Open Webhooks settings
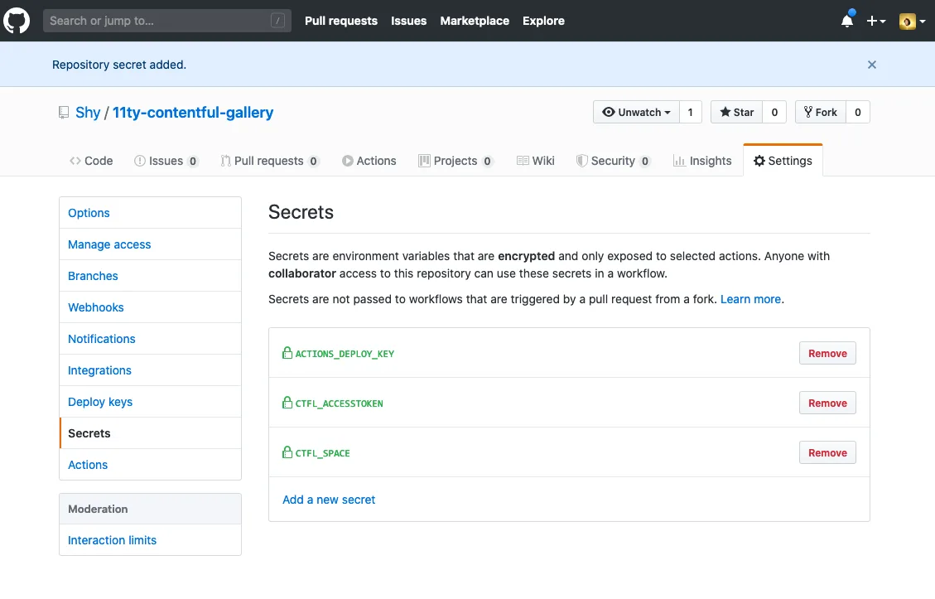 (x=150, y=307)
